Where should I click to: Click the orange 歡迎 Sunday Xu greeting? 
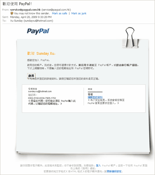41,54
